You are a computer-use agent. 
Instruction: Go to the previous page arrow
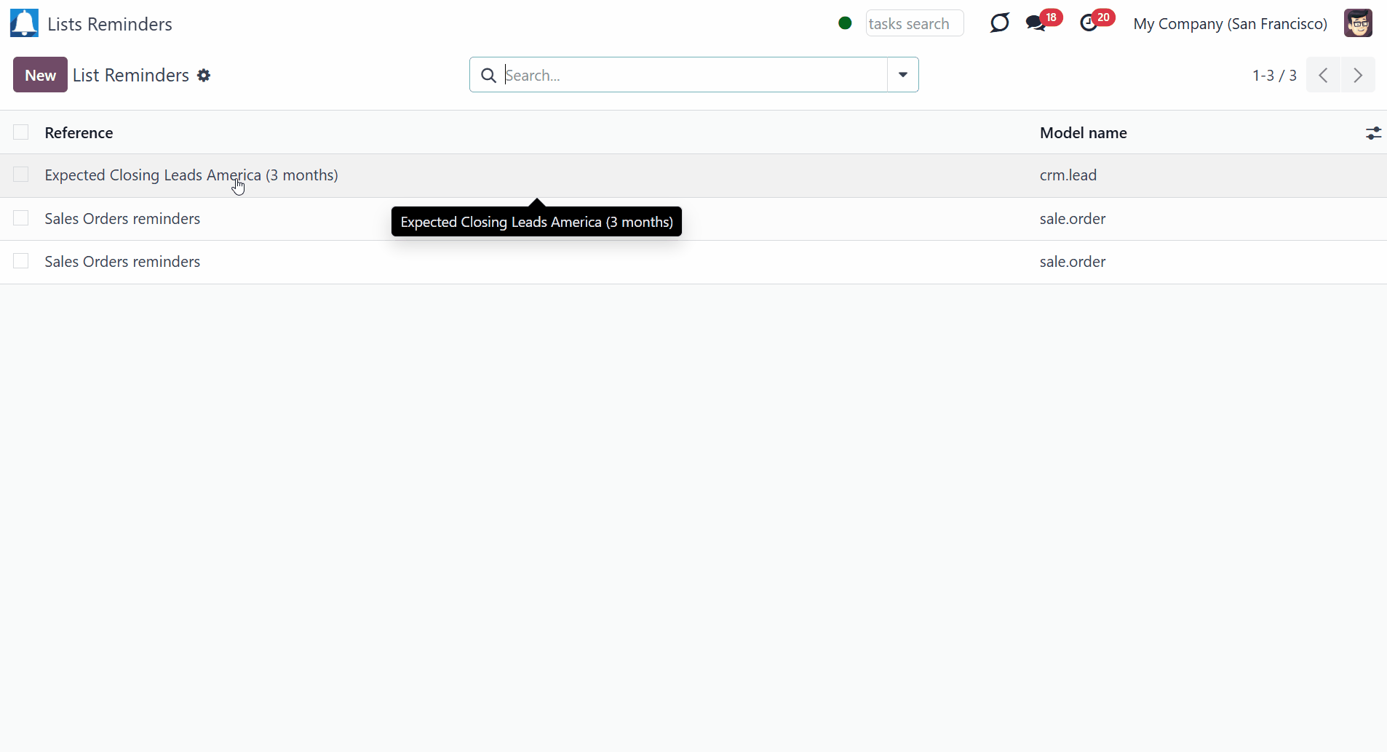coord(1324,75)
